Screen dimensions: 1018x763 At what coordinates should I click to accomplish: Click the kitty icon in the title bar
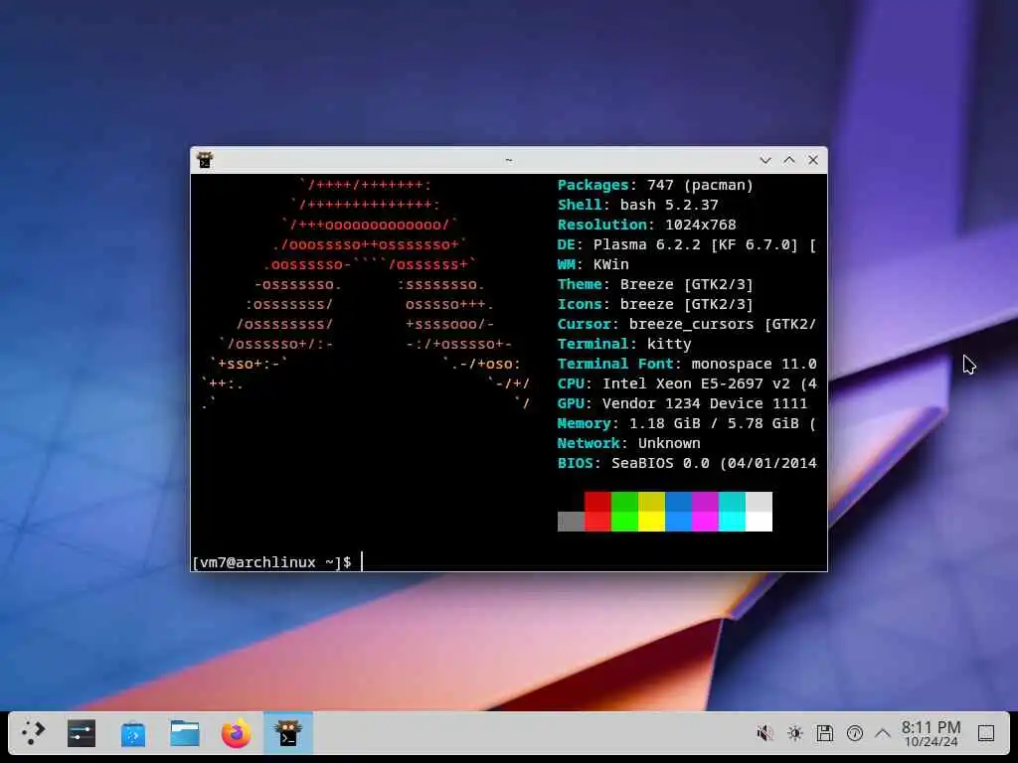205,160
